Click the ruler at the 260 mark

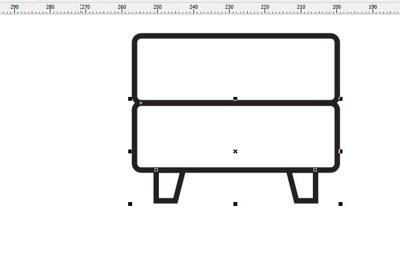tap(122, 7)
